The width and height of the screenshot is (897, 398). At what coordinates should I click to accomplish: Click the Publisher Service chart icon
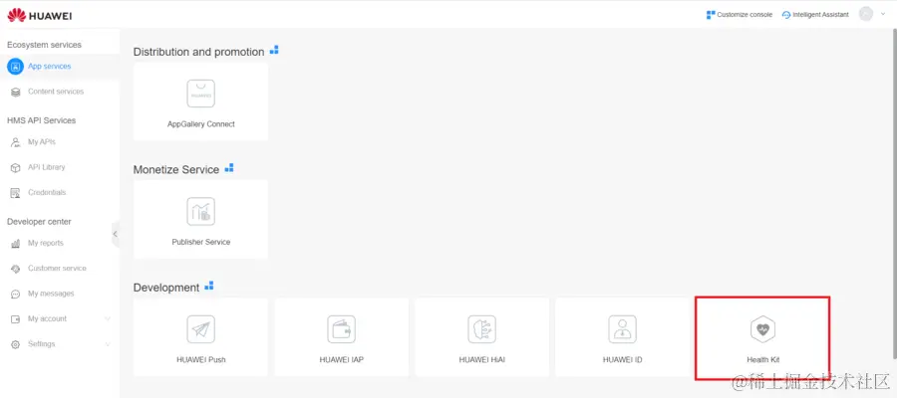point(200,211)
